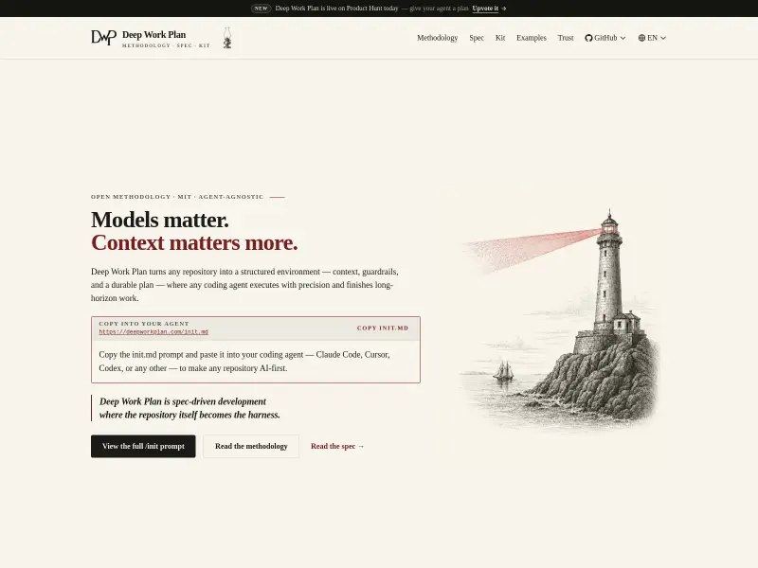Screen dimensions: 758x568
Task: Open the deepworkplan.com/init.md link
Action: point(153,332)
